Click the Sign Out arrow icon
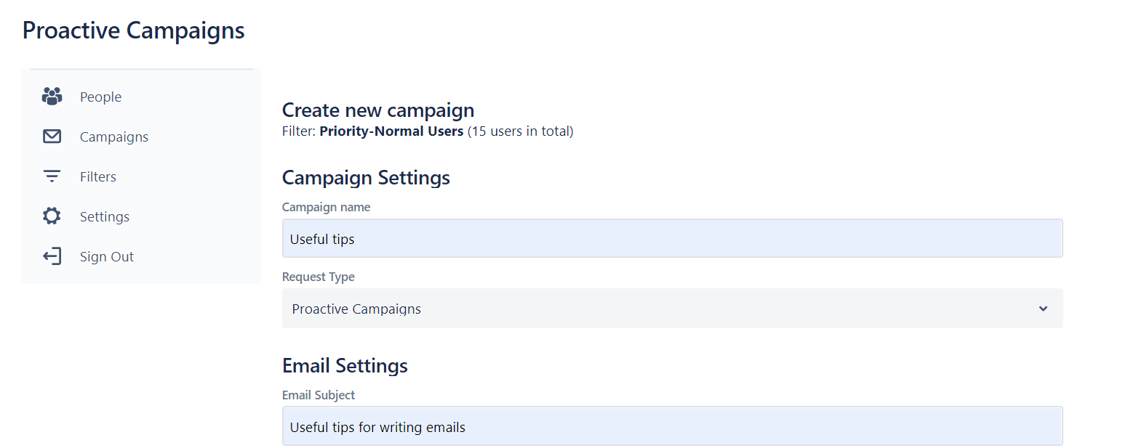1128x448 pixels. (52, 256)
